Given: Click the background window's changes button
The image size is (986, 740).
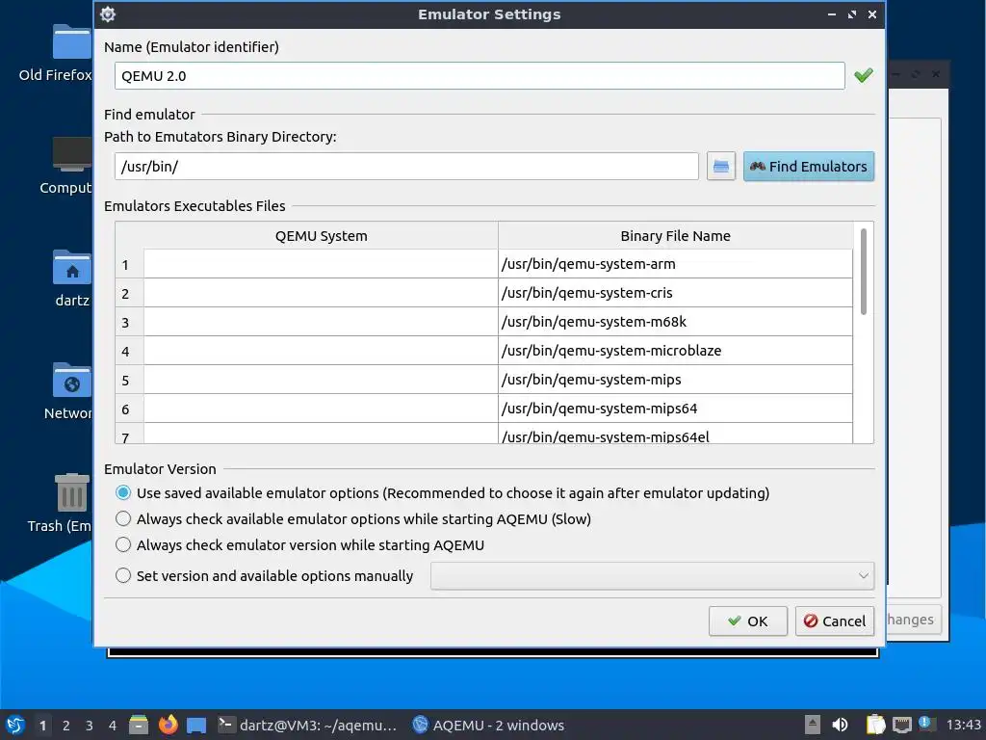Looking at the screenshot, I should (913, 620).
